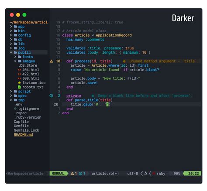Click the article.save! call
This screenshot has width=207, height=191.
[84, 83]
